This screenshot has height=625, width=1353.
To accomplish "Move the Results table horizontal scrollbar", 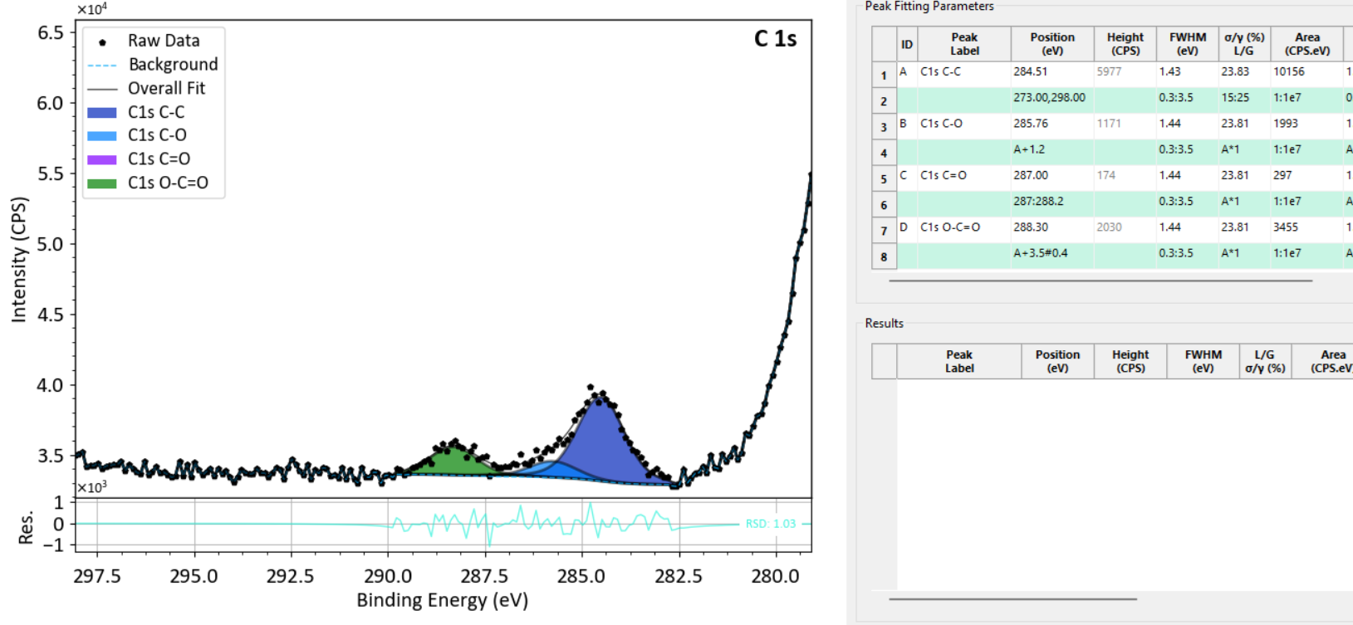I will tap(1012, 598).
